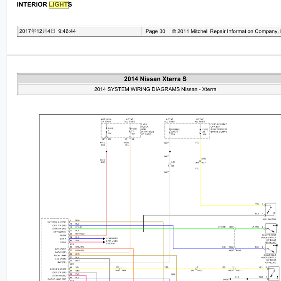Click the "ROOM LAMP" pin label
Screen dimensions: 281x281
pos(60,256)
